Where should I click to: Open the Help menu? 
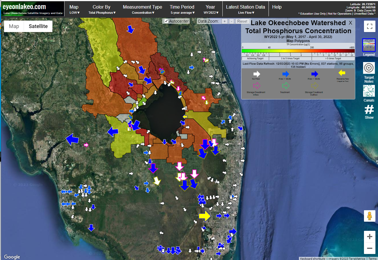click(x=277, y=7)
